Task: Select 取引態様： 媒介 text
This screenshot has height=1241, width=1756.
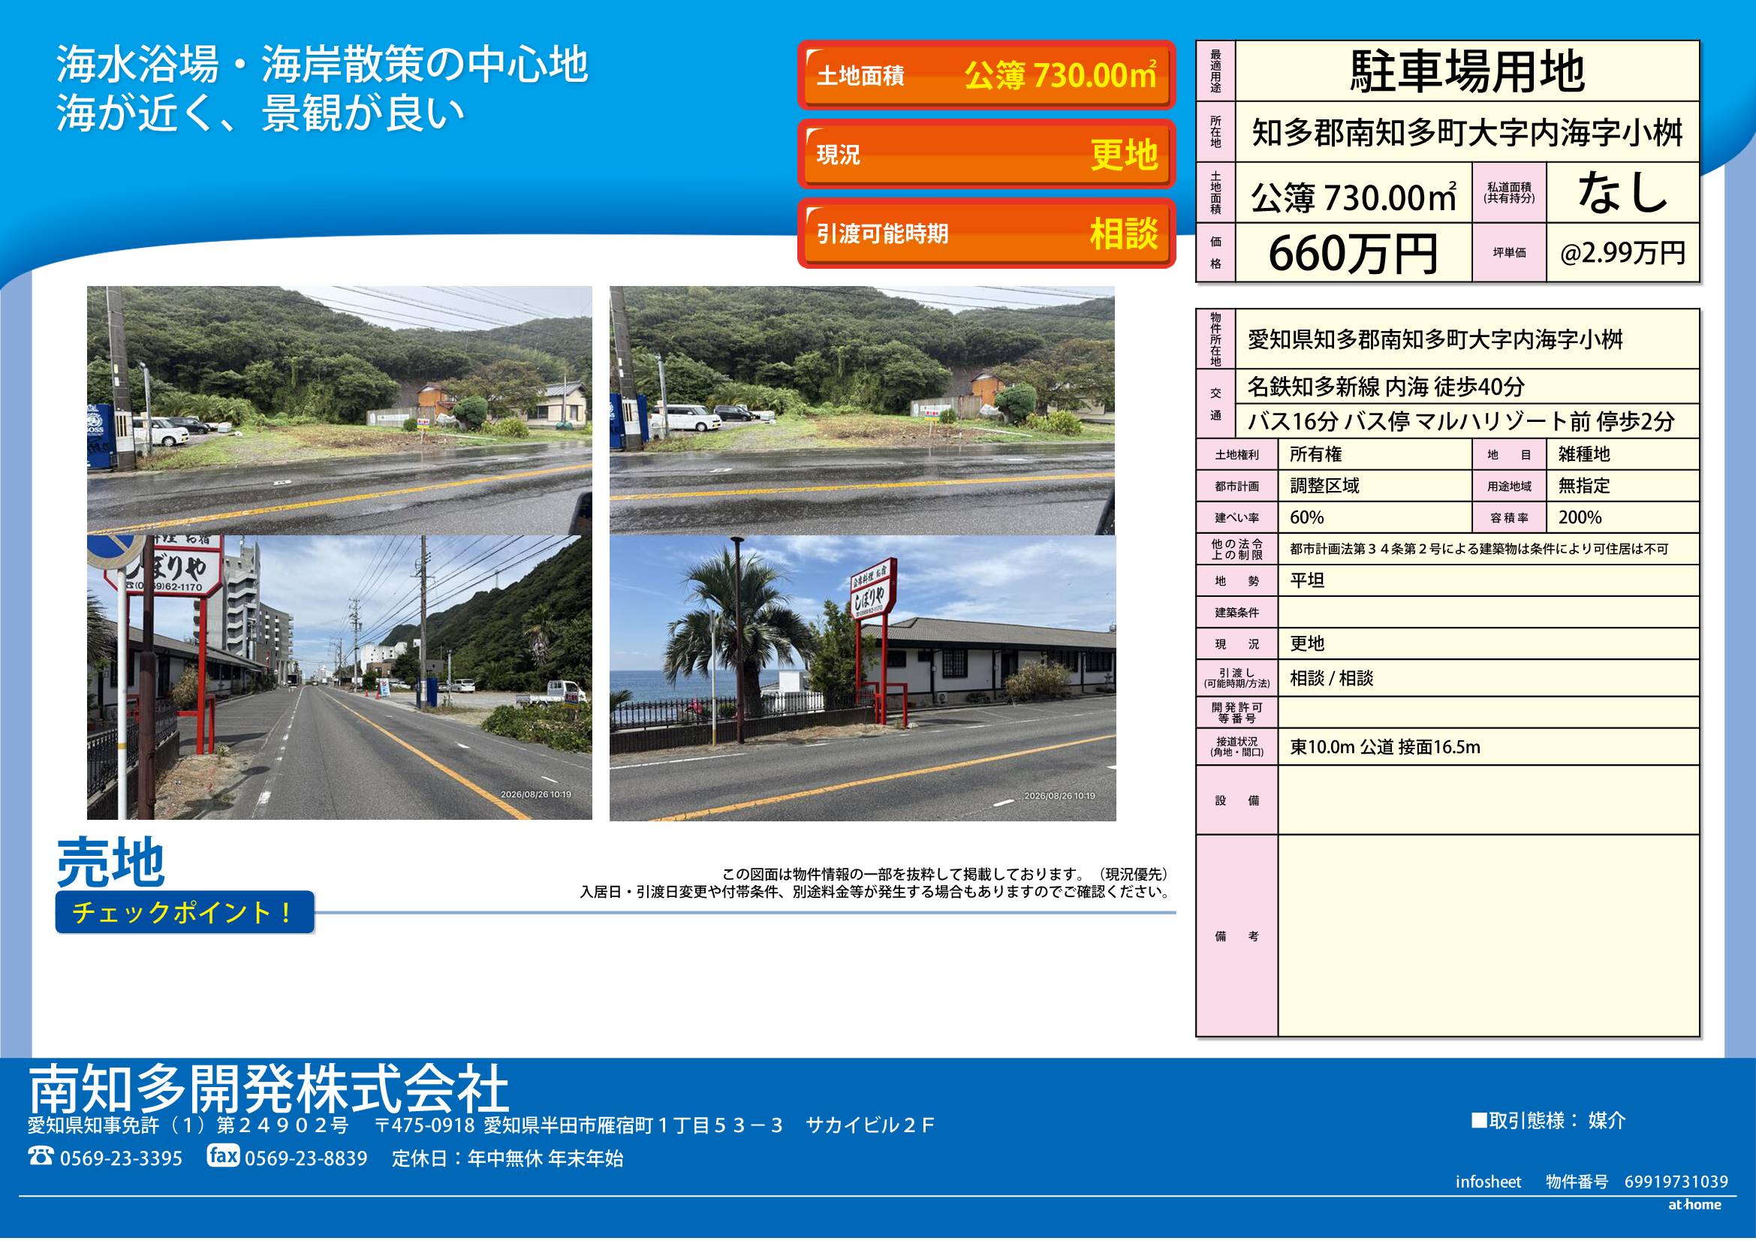Action: point(1550,1122)
